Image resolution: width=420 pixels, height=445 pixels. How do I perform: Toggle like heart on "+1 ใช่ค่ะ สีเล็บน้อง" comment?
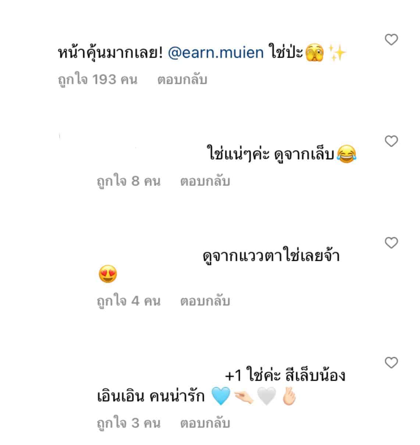391,363
